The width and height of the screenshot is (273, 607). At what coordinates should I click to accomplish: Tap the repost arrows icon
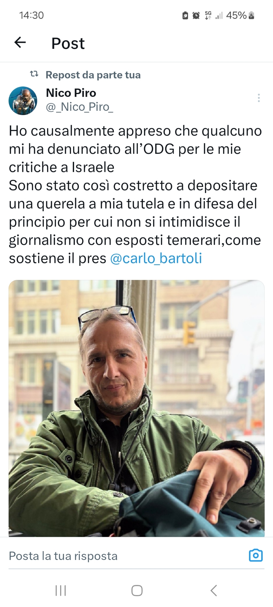pos(34,74)
